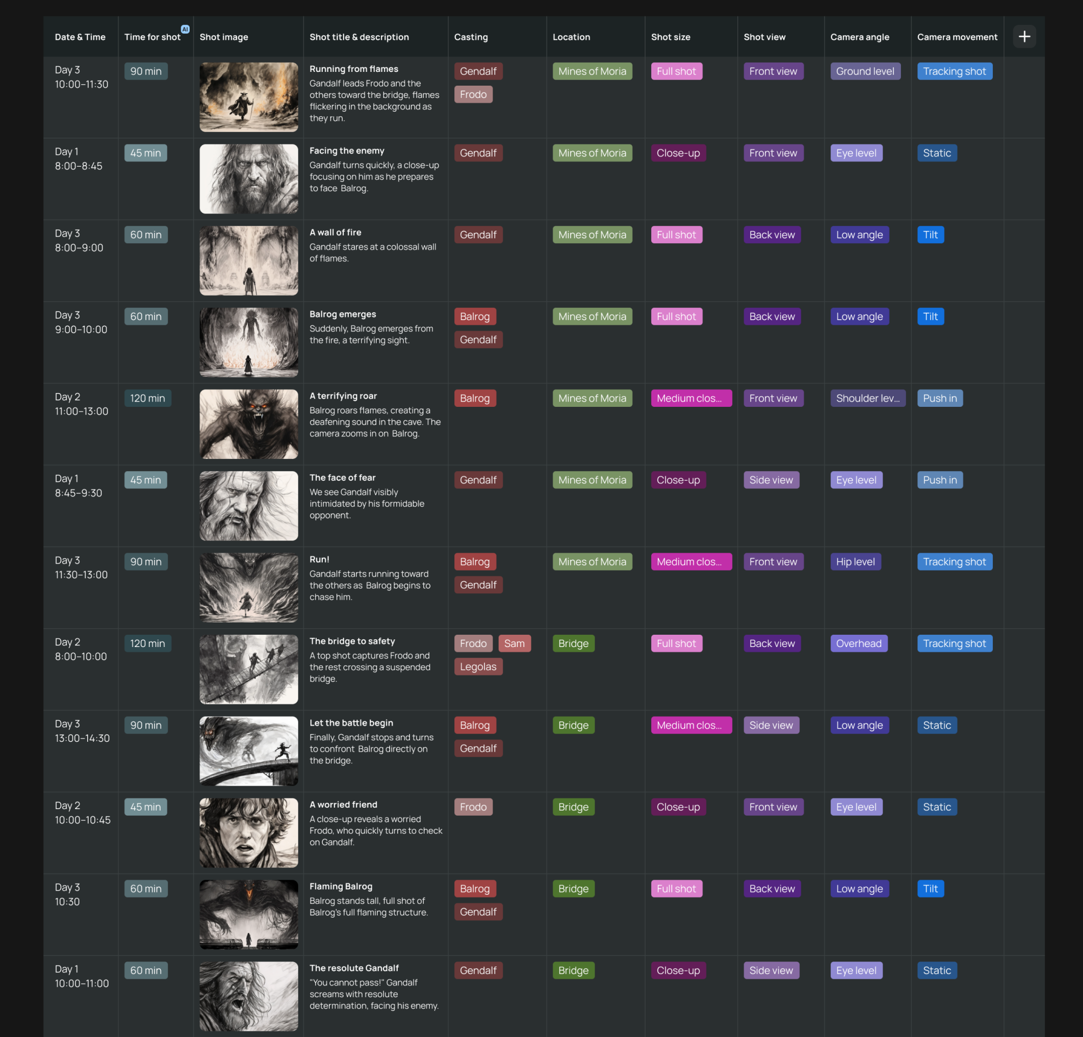Click the 90 min badge on Running from flames
The image size is (1083, 1037).
146,70
